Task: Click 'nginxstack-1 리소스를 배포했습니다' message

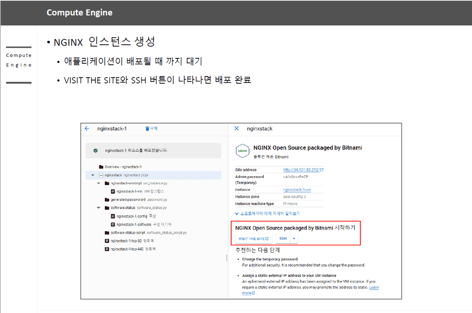Action: point(136,151)
